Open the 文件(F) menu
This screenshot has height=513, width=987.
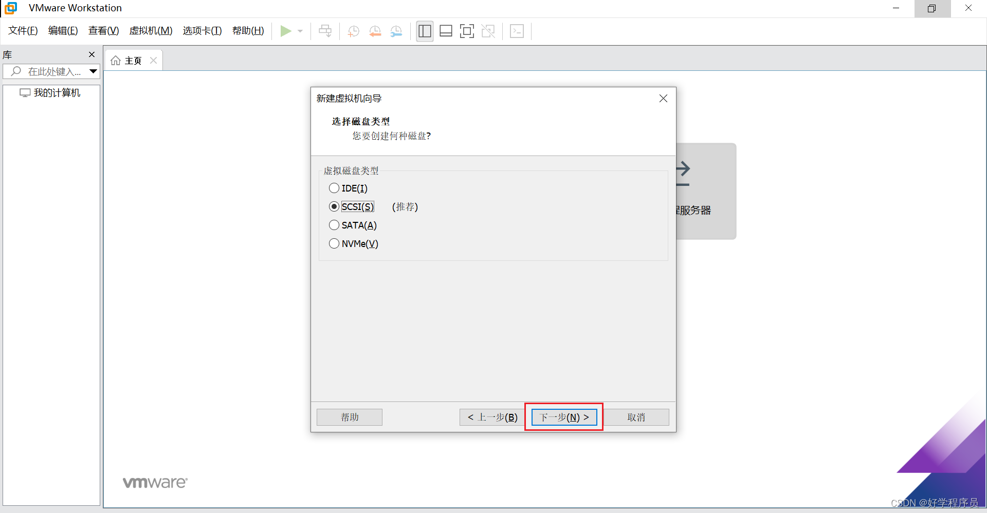(23, 31)
